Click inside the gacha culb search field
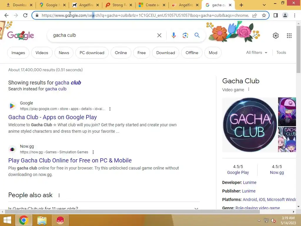Image resolution: width=301 pixels, height=226 pixels. (104, 35)
